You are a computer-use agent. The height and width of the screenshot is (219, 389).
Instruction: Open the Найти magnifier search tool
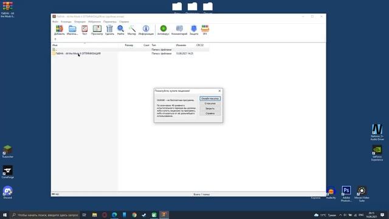(x=120, y=30)
